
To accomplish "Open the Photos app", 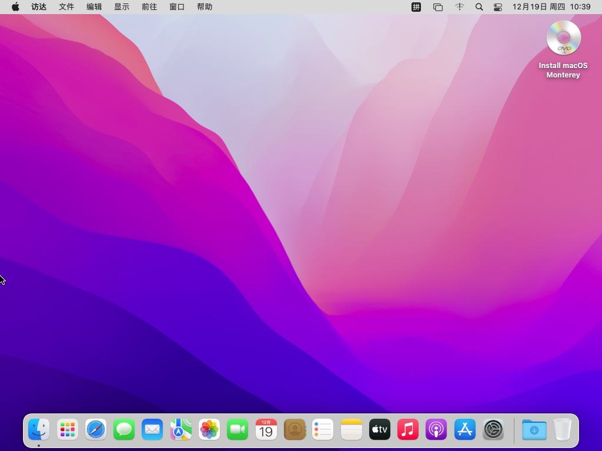I will pyautogui.click(x=209, y=430).
